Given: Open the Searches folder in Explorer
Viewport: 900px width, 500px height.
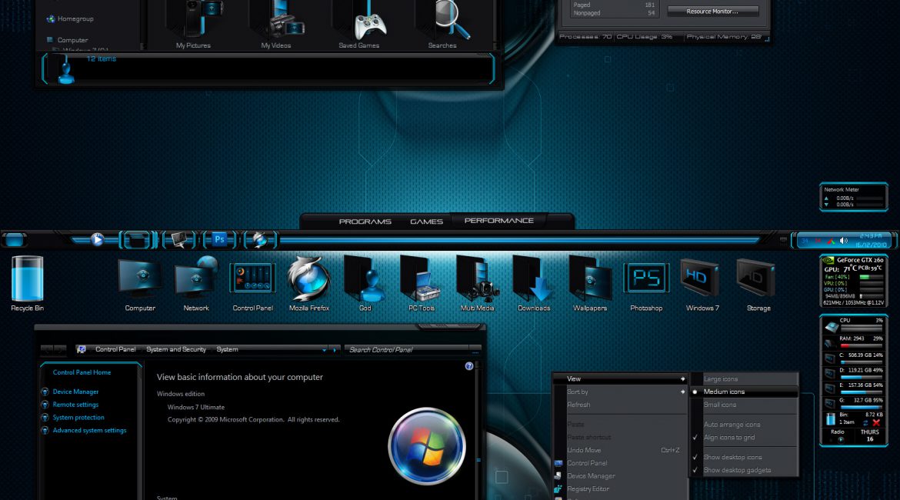Looking at the screenshot, I should (x=442, y=24).
